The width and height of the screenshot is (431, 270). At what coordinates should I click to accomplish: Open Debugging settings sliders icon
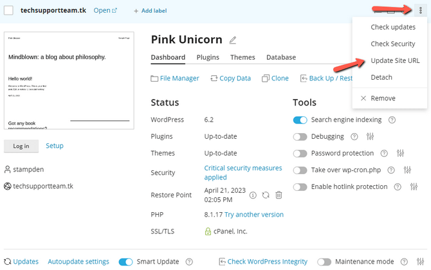(x=370, y=136)
